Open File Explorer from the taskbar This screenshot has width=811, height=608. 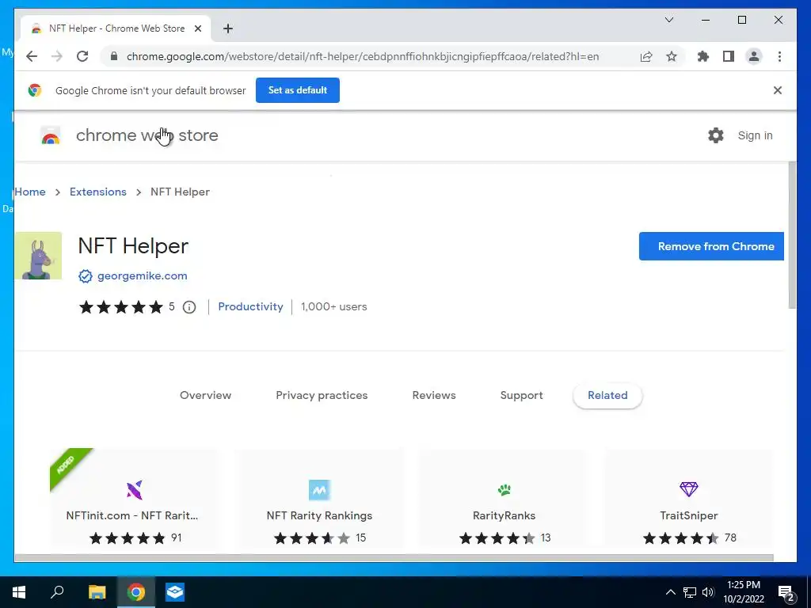coord(97,592)
